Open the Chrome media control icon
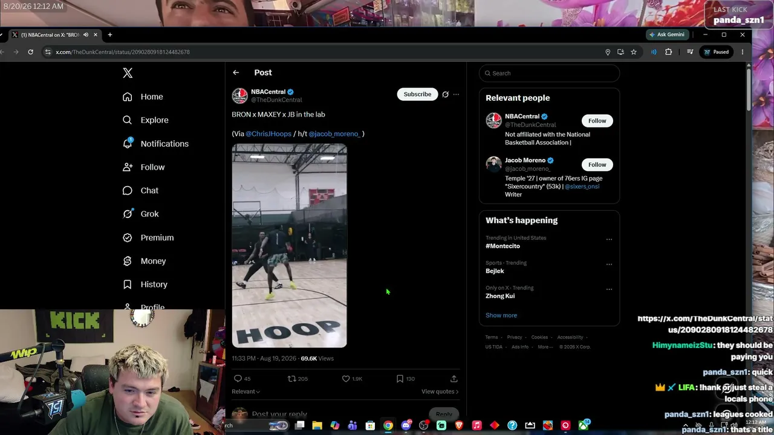Screen dimensions: 774x435 click(690, 52)
